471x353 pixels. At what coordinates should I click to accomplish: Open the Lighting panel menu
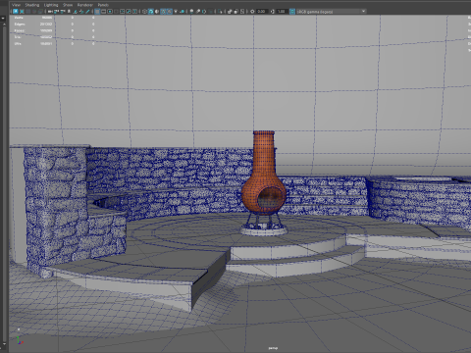pyautogui.click(x=51, y=5)
